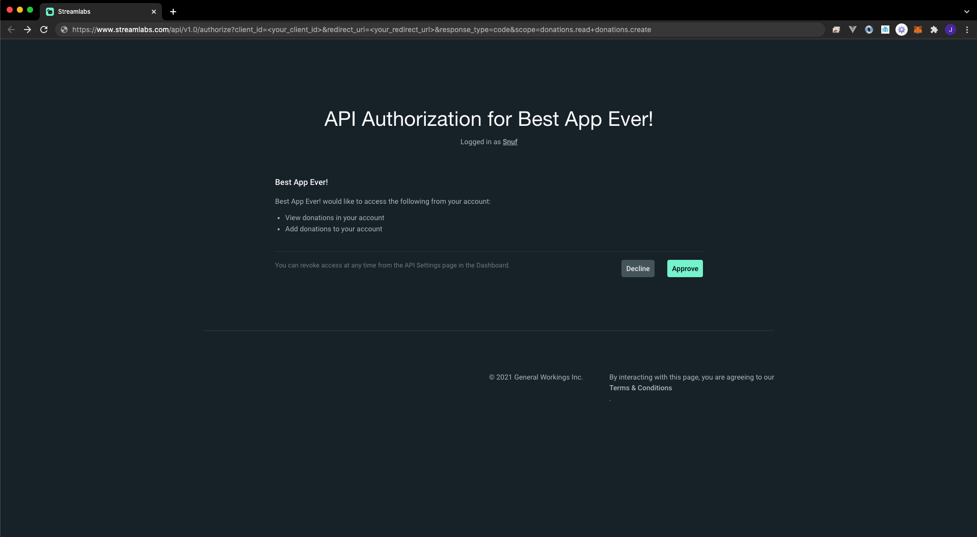Select the Streamlabs browser tab
The image size is (977, 537).
click(x=101, y=11)
